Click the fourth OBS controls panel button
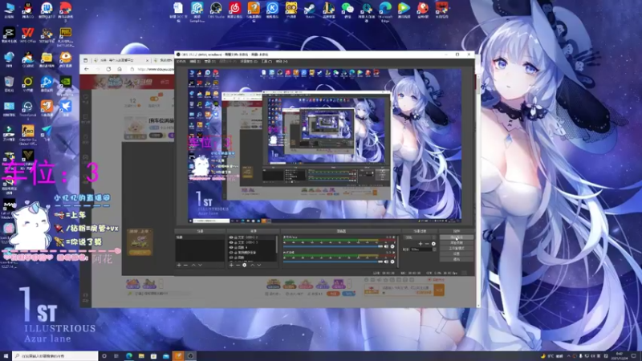 [457, 254]
